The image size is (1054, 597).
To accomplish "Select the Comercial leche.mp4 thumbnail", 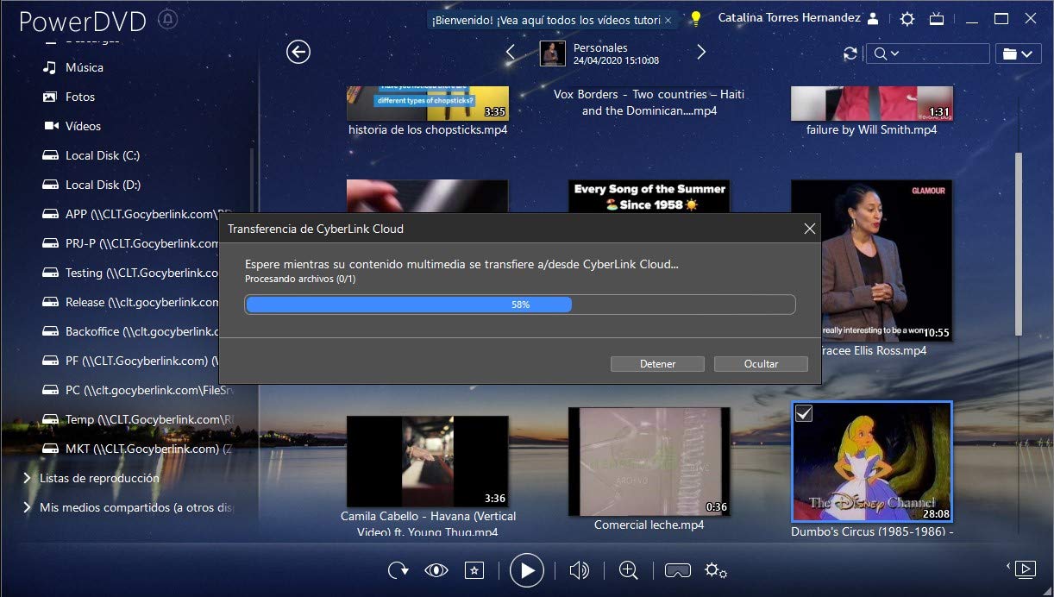I will click(x=649, y=462).
